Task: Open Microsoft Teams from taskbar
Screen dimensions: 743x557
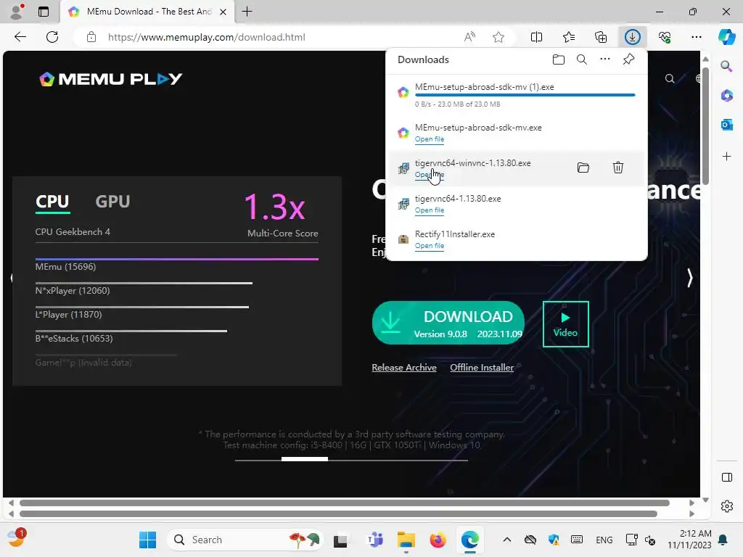Action: pyautogui.click(x=375, y=540)
